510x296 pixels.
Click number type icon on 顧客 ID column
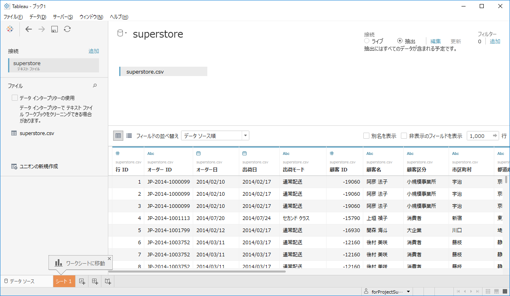point(332,154)
